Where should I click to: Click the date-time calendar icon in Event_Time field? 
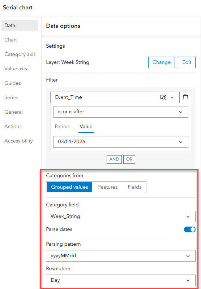pos(163,97)
